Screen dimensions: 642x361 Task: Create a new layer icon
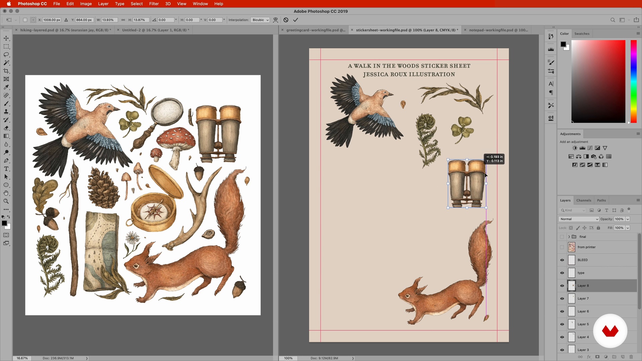623,357
